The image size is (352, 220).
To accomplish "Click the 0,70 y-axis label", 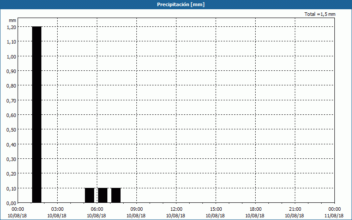I will pyautogui.click(x=11, y=101).
